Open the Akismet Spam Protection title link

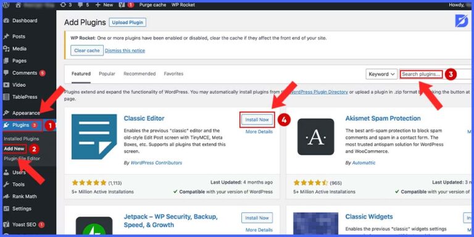pos(383,118)
